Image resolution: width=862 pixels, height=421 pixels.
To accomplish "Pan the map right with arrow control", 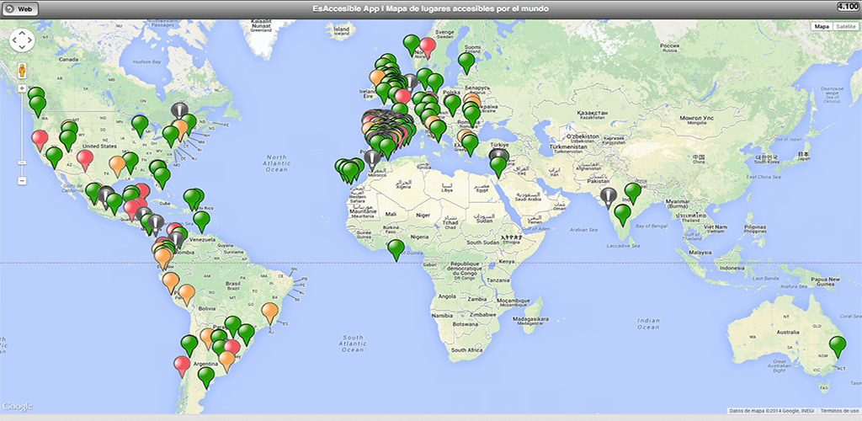I will coord(29,41).
